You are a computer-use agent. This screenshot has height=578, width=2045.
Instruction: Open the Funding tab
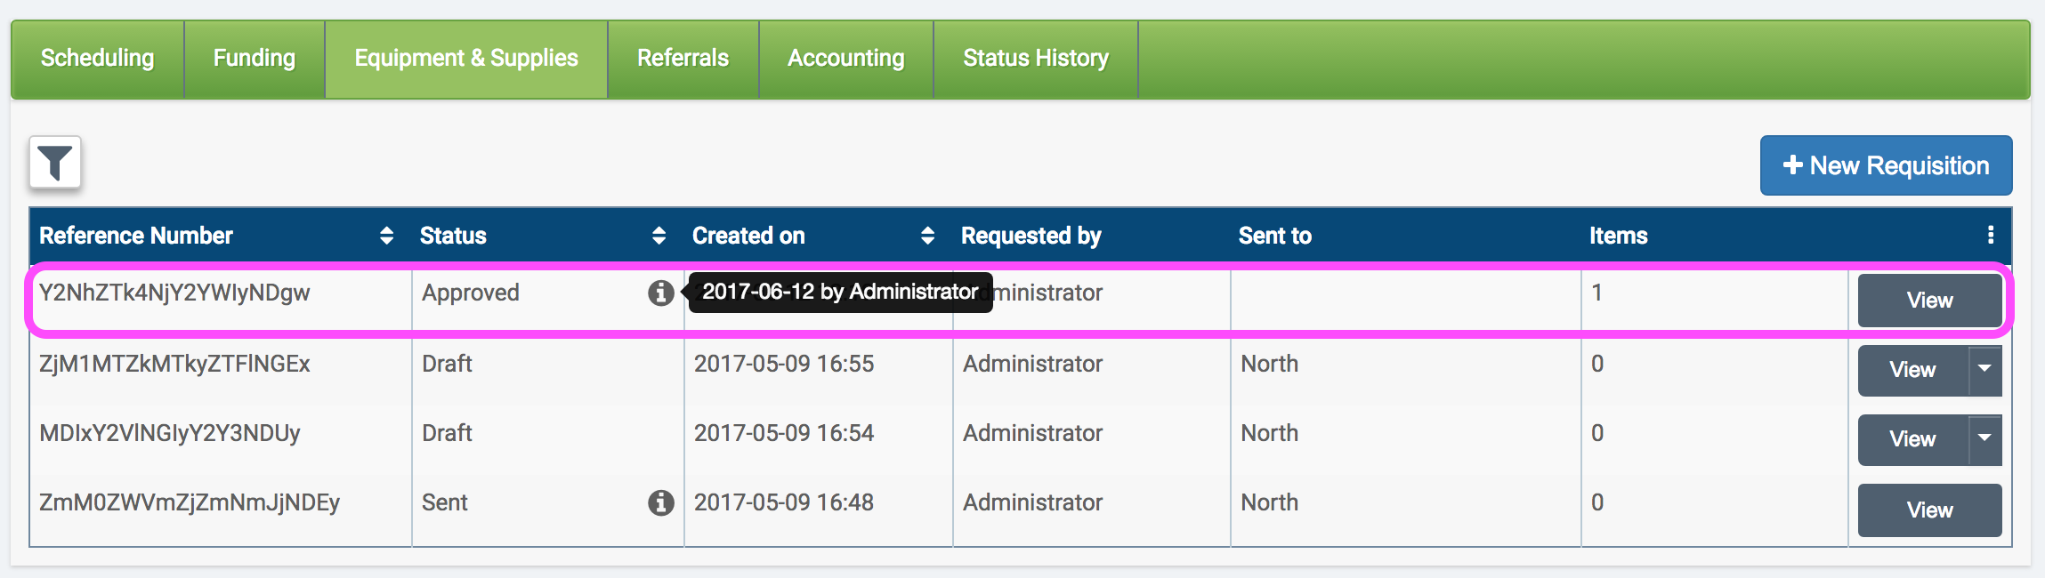(255, 59)
